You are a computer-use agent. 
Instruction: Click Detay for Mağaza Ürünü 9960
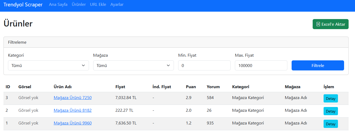point(331,124)
